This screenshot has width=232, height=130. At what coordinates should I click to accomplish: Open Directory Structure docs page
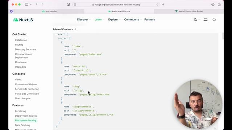click(25, 49)
